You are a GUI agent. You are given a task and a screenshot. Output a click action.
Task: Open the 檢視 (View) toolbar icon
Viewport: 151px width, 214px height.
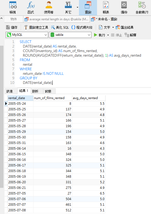pos(13,7)
